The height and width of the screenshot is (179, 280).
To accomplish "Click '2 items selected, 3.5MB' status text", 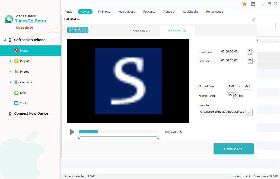I will click(80, 176).
